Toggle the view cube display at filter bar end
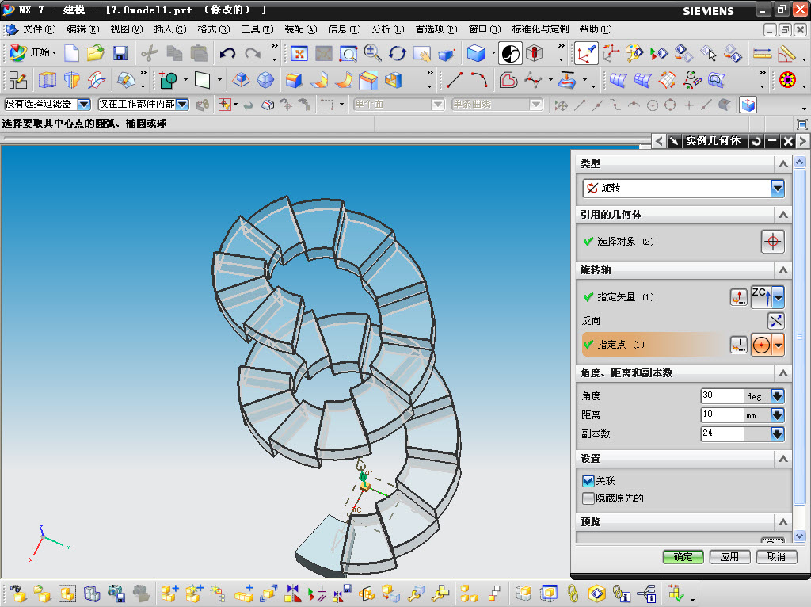 coord(748,105)
